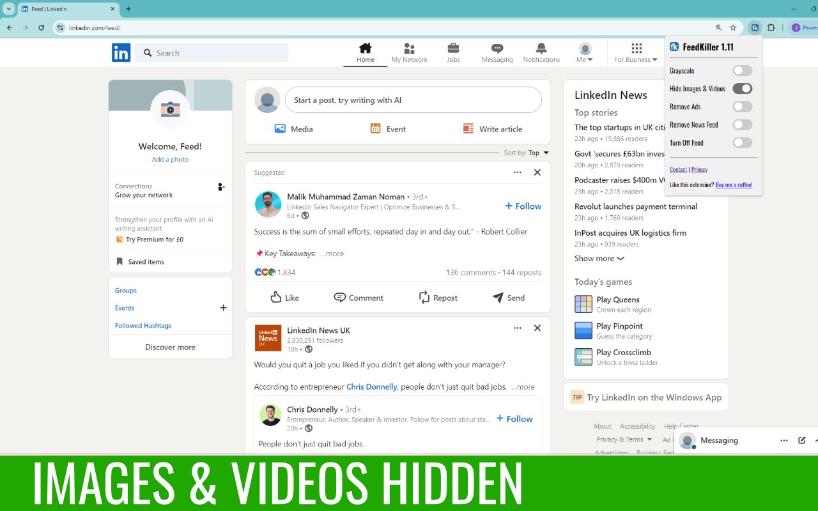Viewport: 818px width, 511px height.
Task: Enable the Remove Ads toggle
Action: point(743,107)
